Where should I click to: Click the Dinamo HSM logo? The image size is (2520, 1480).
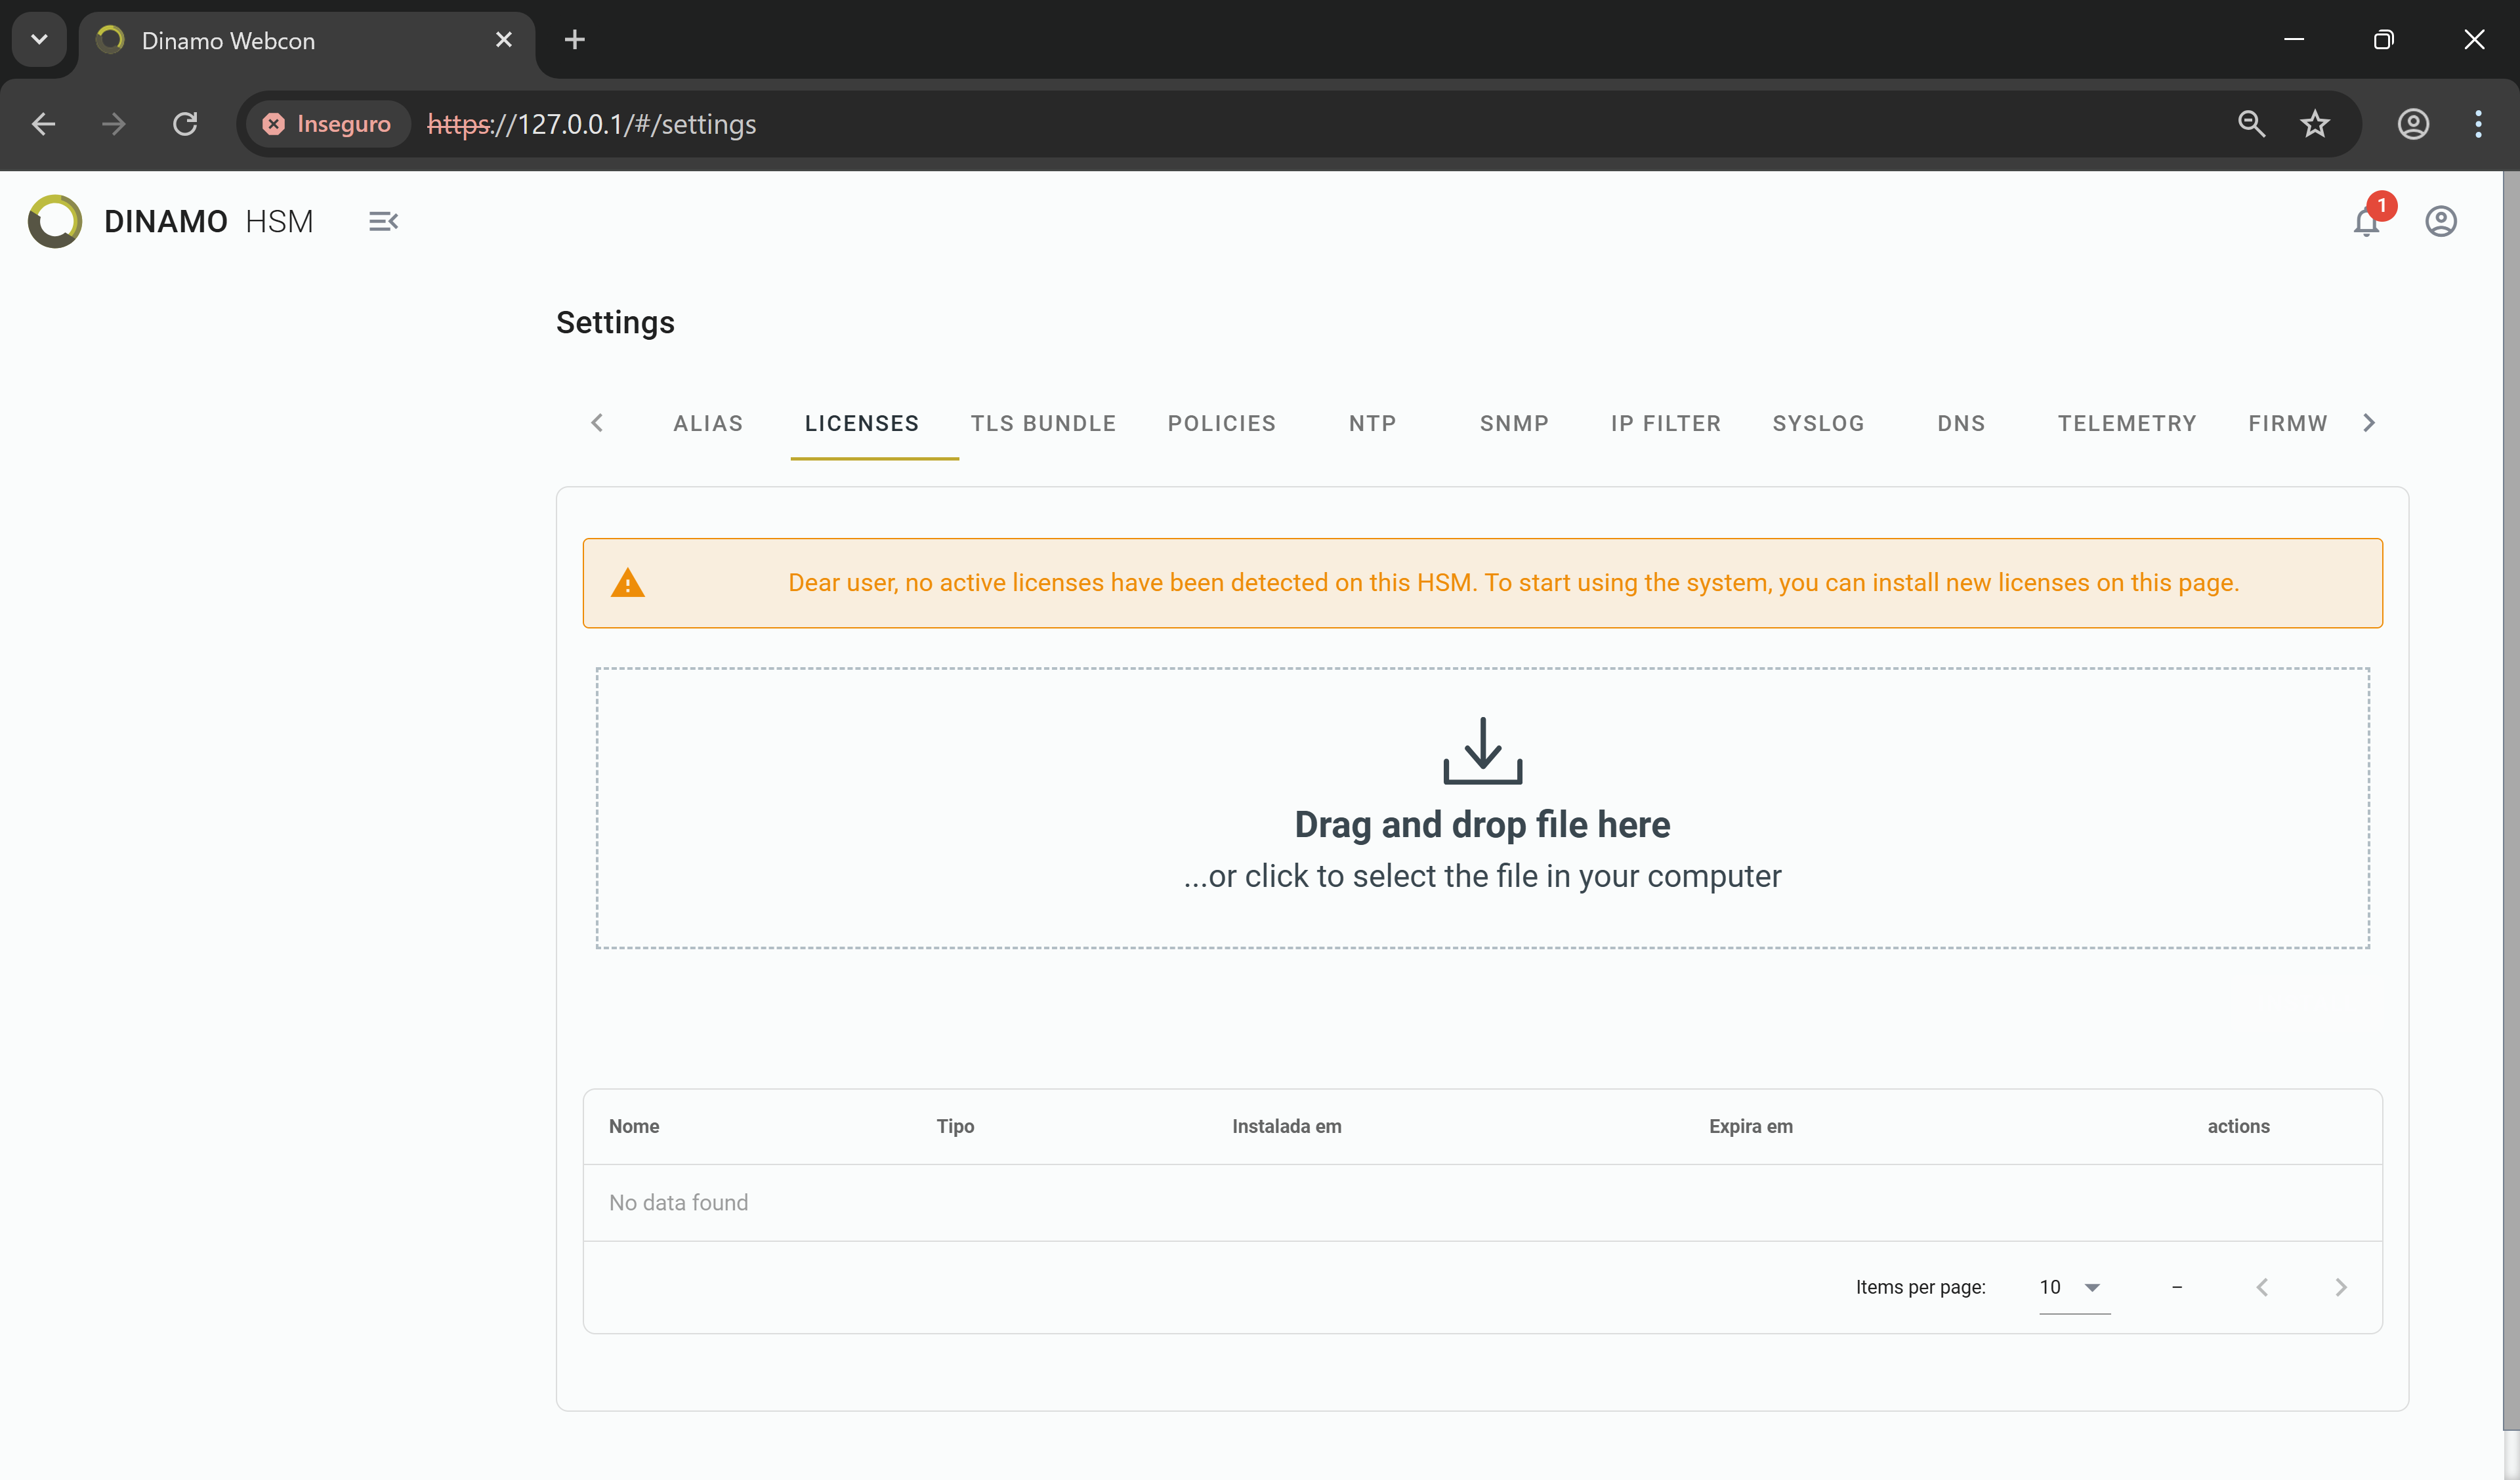click(56, 221)
